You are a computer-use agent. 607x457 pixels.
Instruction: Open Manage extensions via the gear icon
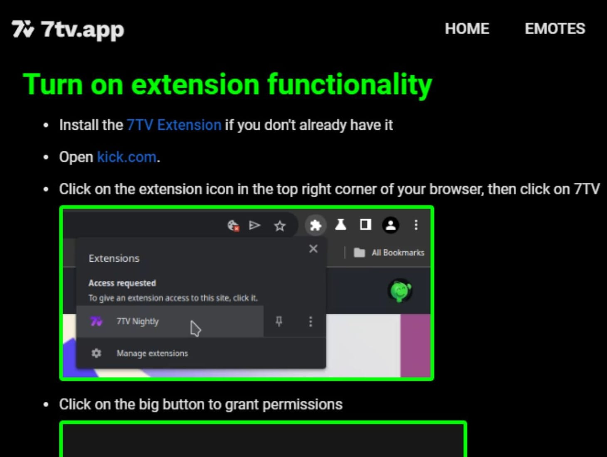[96, 353]
